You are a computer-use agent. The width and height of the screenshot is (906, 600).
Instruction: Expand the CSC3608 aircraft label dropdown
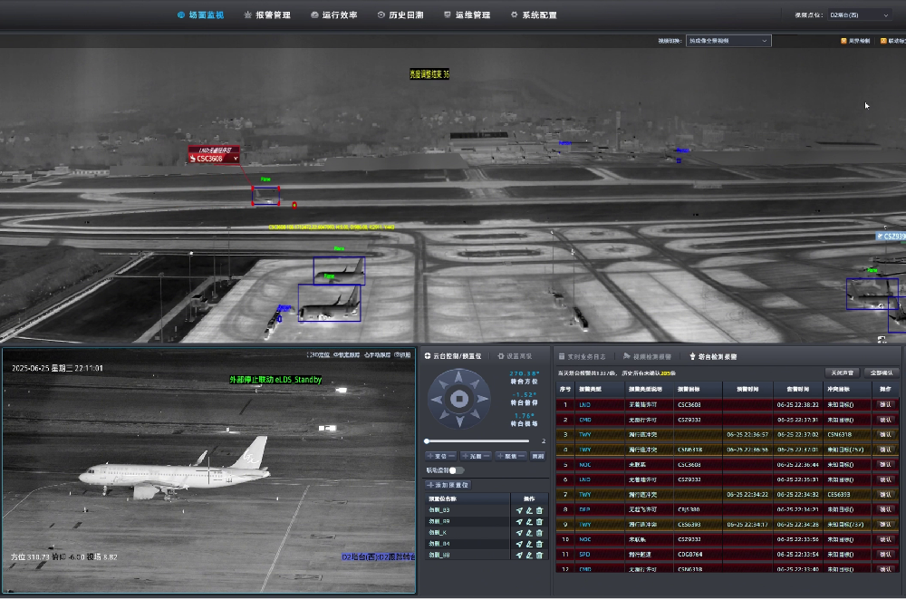[x=236, y=159]
